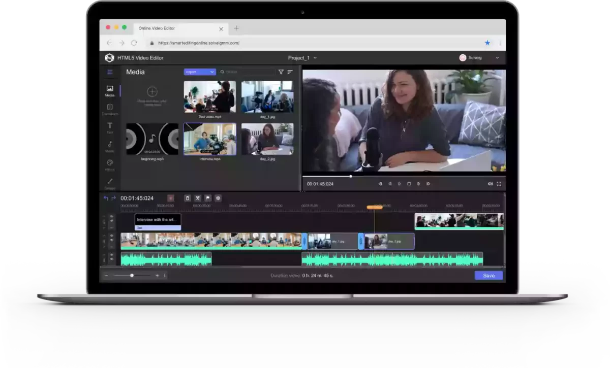Filter media with the funnel icon
The width and height of the screenshot is (610, 368).
(281, 72)
